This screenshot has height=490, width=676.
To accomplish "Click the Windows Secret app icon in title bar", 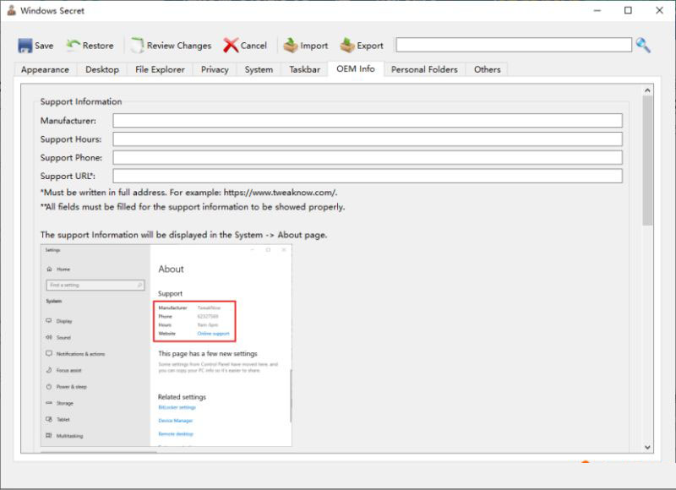I will (x=11, y=10).
